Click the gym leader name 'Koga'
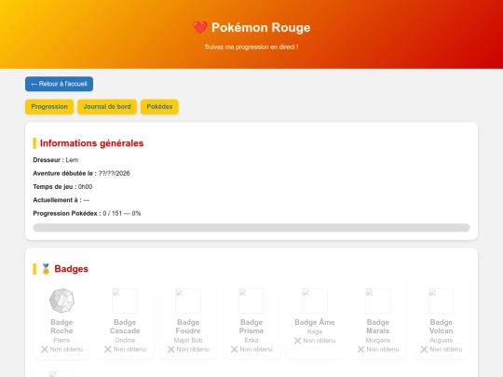The width and height of the screenshot is (503, 377). coord(315,331)
